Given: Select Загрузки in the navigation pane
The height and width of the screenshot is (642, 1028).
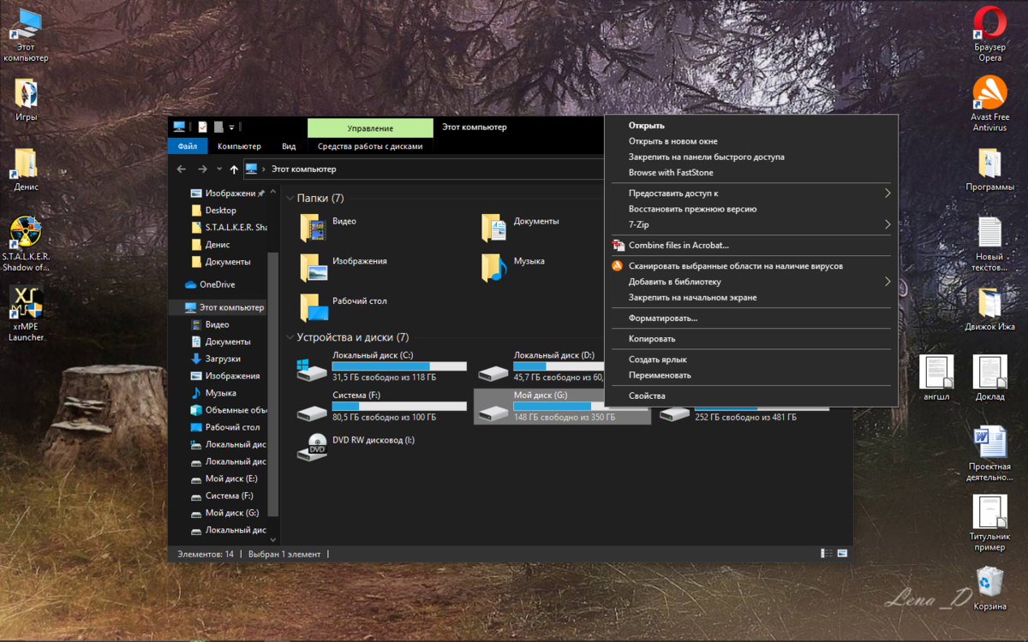Looking at the screenshot, I should [223, 359].
